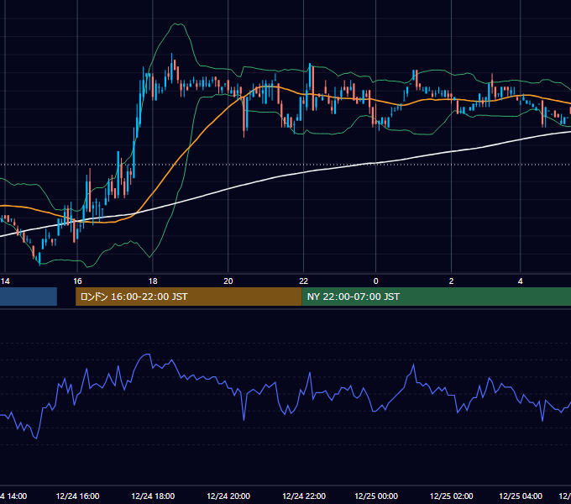Click the "12/24 20:00" date label
Screen dimensions: 571x504
click(228, 496)
